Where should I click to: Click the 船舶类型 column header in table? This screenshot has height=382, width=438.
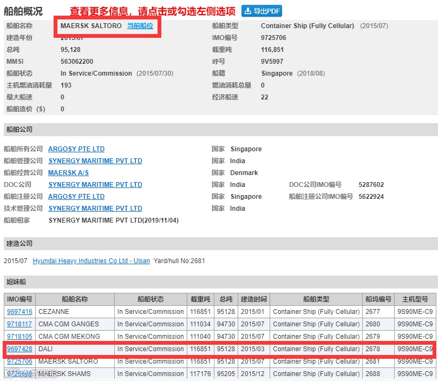coord(316,299)
